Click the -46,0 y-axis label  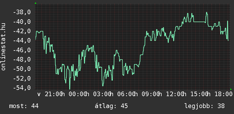22,50
